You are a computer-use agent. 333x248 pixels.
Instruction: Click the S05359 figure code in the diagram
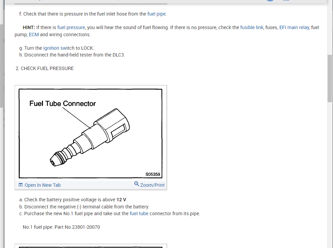pyautogui.click(x=153, y=174)
